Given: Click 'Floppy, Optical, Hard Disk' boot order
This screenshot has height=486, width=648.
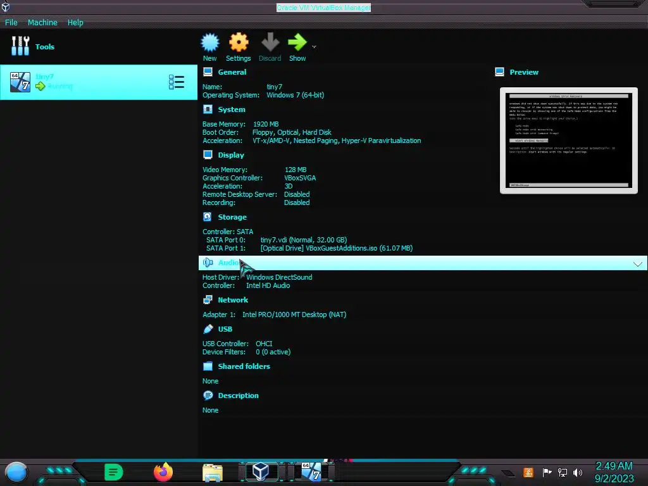Looking at the screenshot, I should pyautogui.click(x=292, y=132).
